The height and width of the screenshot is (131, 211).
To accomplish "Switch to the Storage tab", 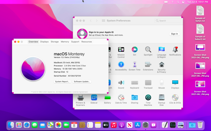I will (x=55, y=42).
